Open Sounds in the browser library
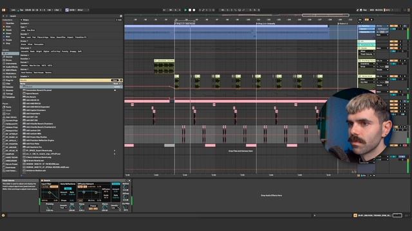 [9, 57]
